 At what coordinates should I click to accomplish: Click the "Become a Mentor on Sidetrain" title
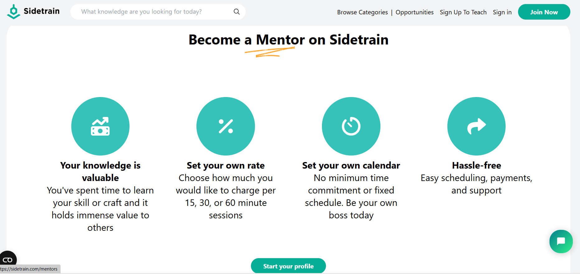pos(288,40)
